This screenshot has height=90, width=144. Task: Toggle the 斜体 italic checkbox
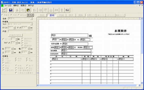coord(16,58)
